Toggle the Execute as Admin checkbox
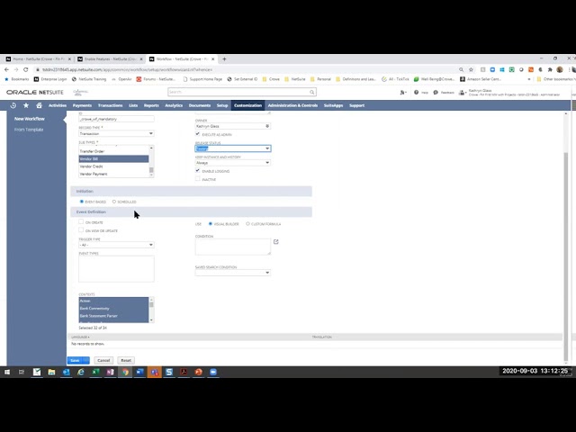 (x=198, y=134)
